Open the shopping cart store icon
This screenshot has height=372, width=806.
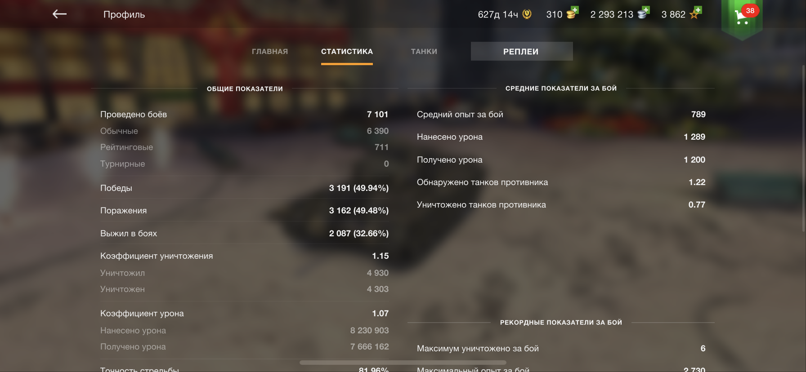(741, 18)
